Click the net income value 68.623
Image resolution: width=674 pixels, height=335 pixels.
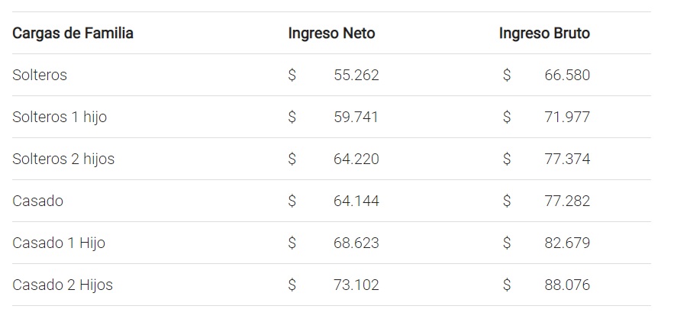pyautogui.click(x=356, y=243)
